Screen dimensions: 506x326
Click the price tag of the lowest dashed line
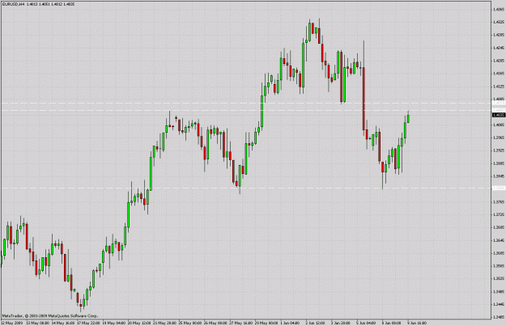499,188
